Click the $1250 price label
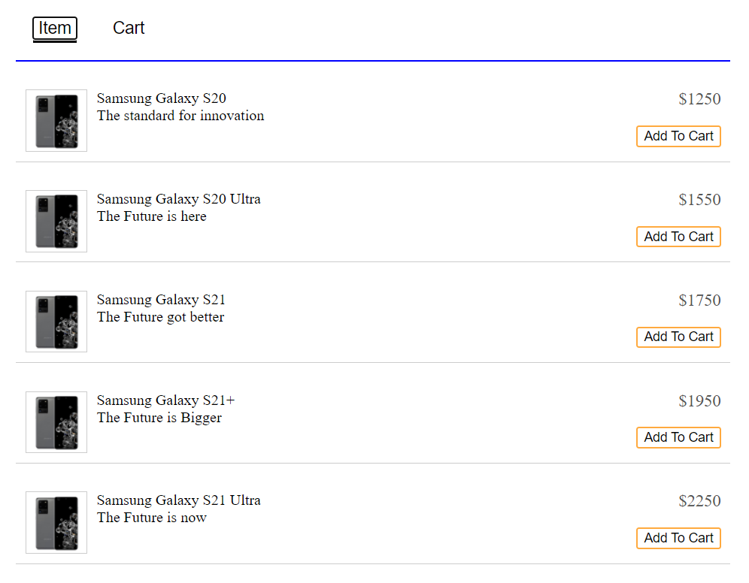 tap(699, 99)
